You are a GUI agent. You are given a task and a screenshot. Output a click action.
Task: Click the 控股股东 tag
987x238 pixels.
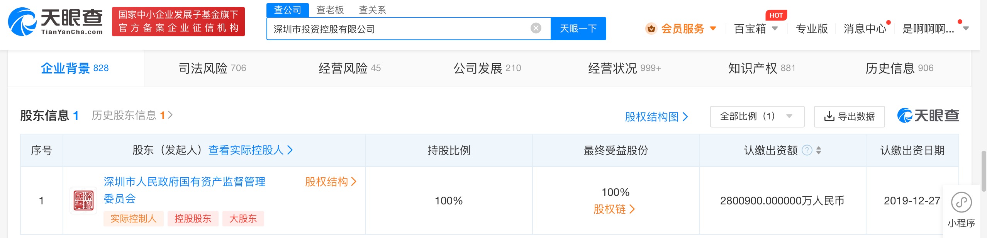[193, 219]
